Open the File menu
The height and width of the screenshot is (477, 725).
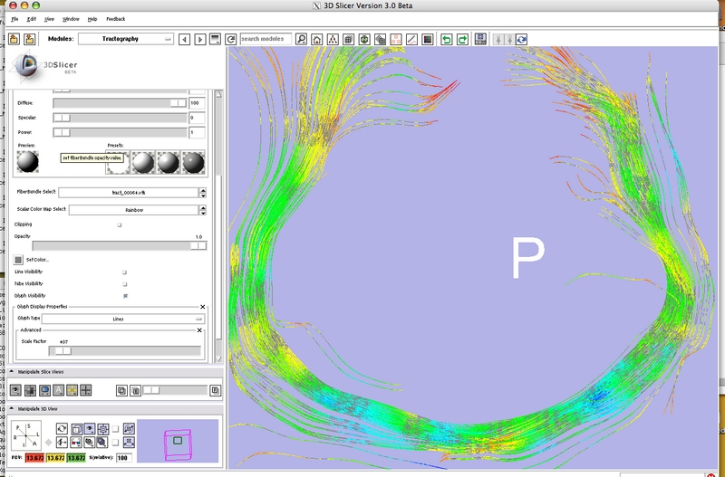coord(14,18)
